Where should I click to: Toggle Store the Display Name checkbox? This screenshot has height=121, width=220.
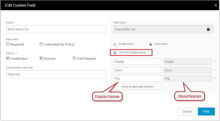click(x=115, y=53)
